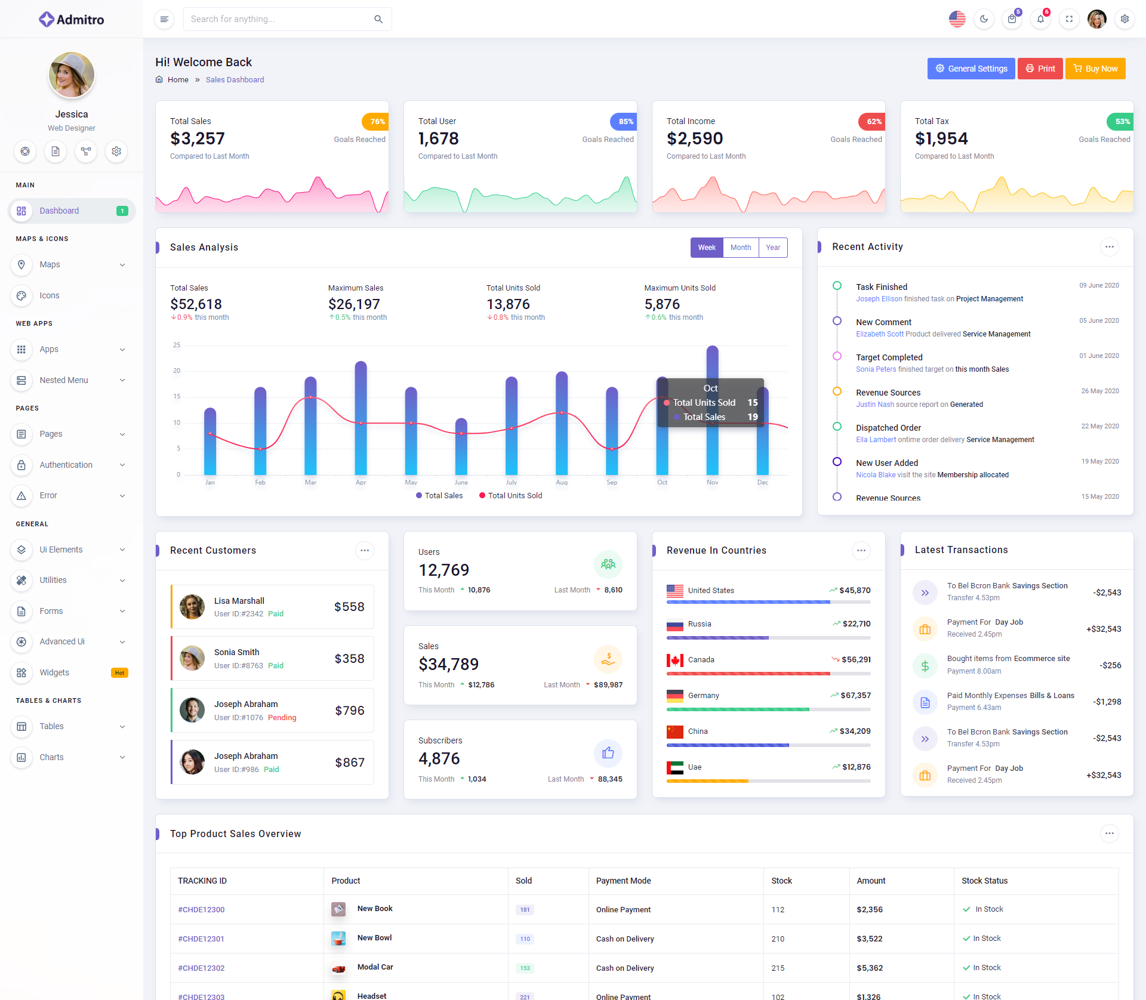Click the hamburger sidebar toggle
1146x1000 pixels.
coord(164,19)
